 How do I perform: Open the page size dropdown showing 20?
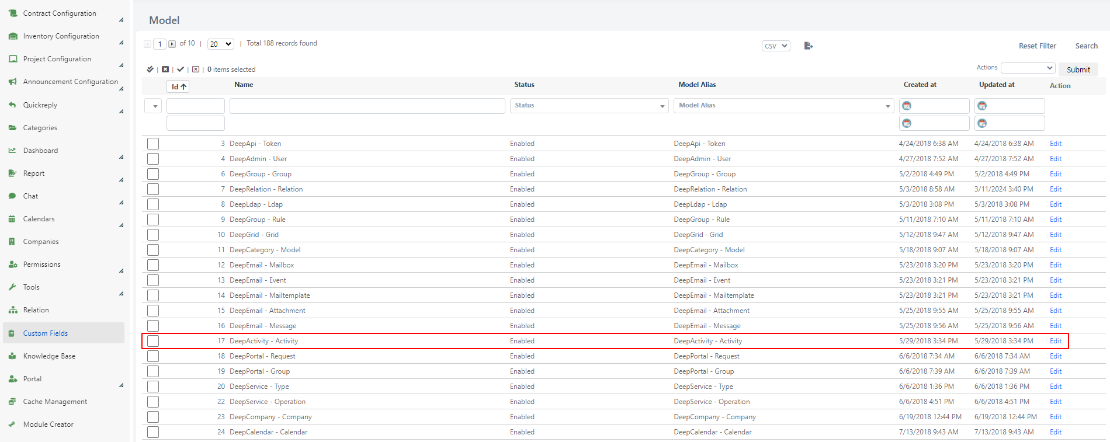pos(221,44)
